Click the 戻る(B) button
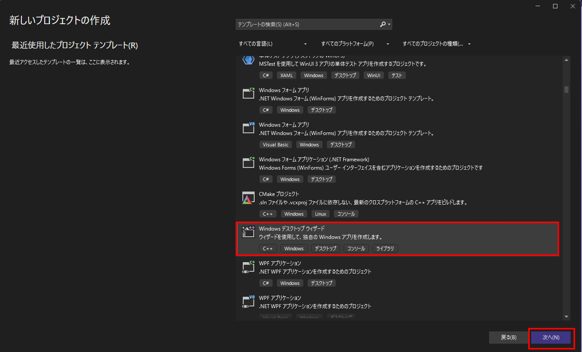 tap(508, 338)
